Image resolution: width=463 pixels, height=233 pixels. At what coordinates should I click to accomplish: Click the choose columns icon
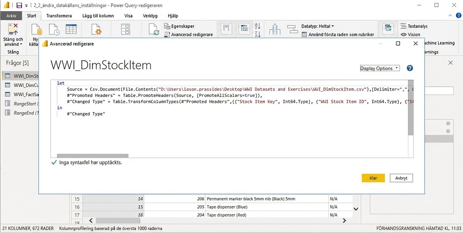(x=226, y=29)
